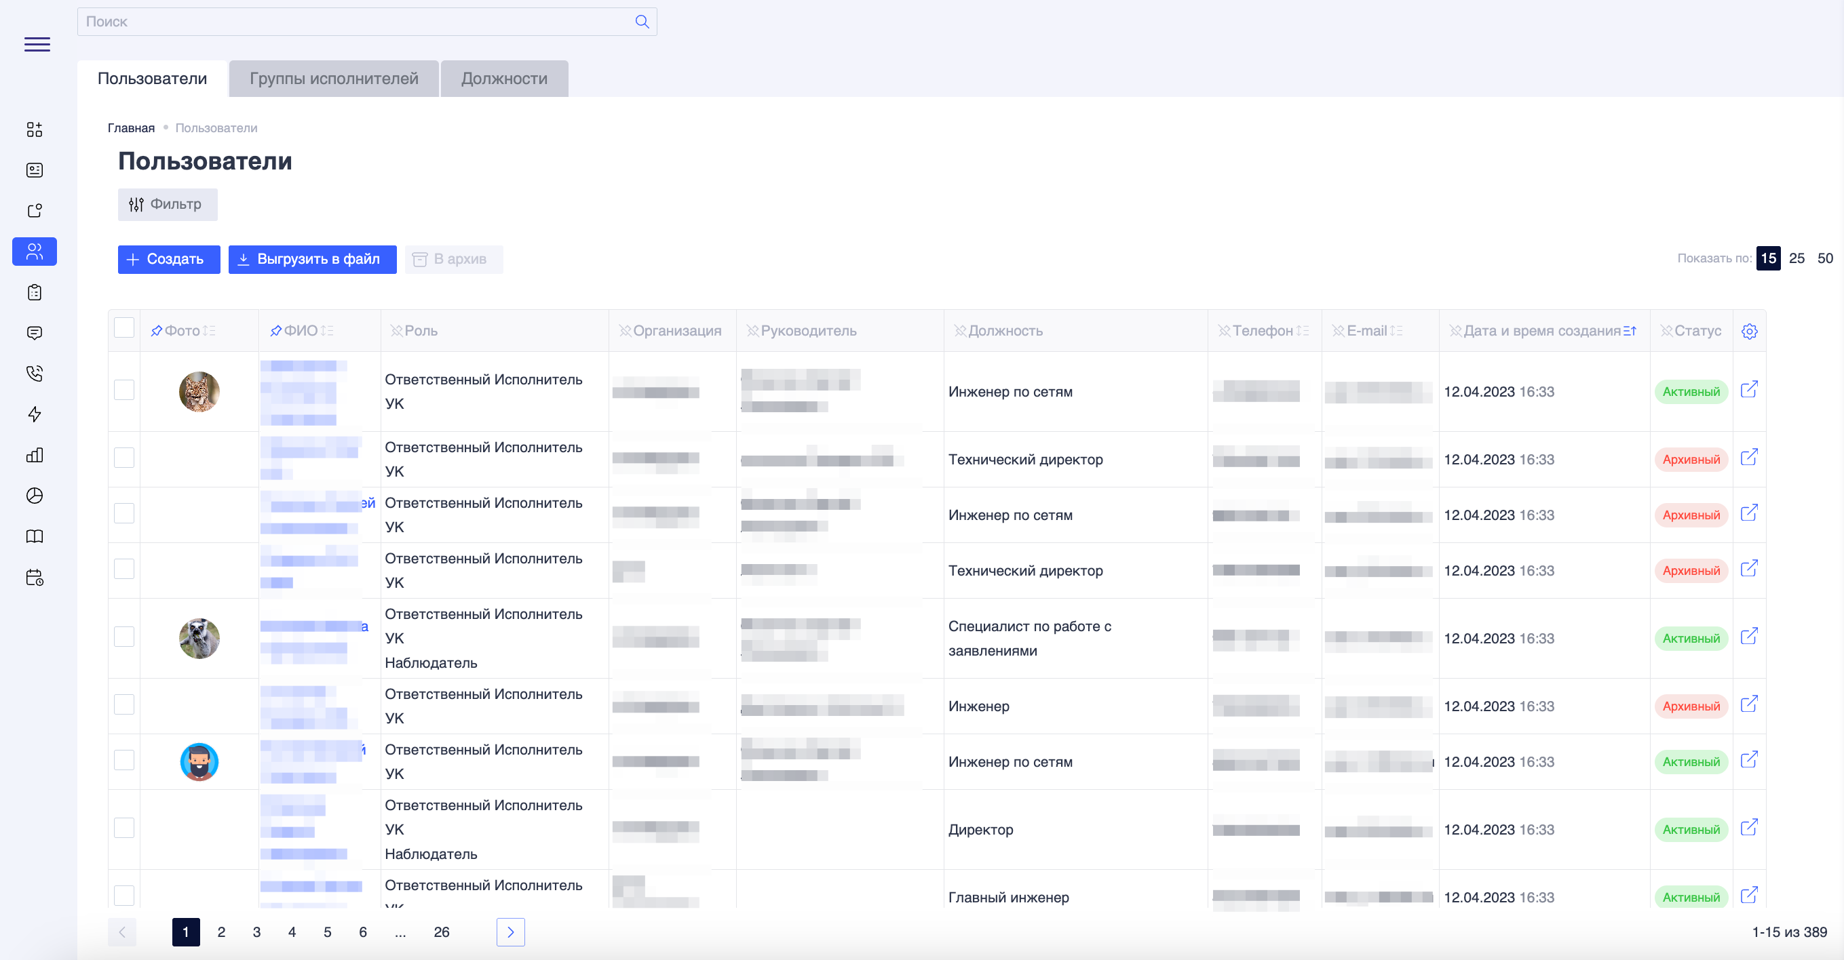
Task: Toggle the select-all header checkbox
Action: pyautogui.click(x=124, y=327)
